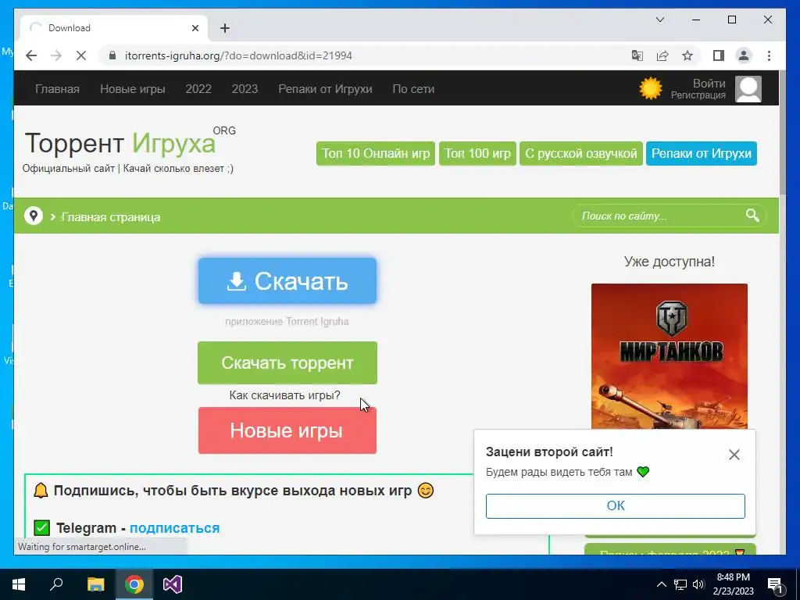
Task: Open Chrome side panel
Action: [x=719, y=55]
